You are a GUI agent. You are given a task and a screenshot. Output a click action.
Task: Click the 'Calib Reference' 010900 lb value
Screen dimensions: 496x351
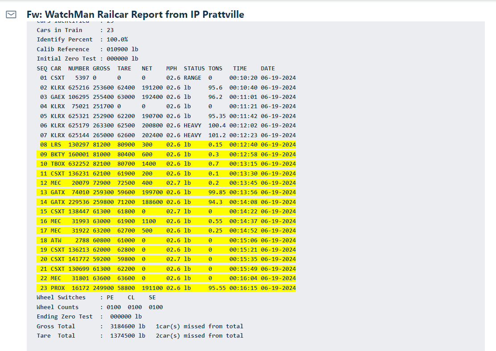123,49
